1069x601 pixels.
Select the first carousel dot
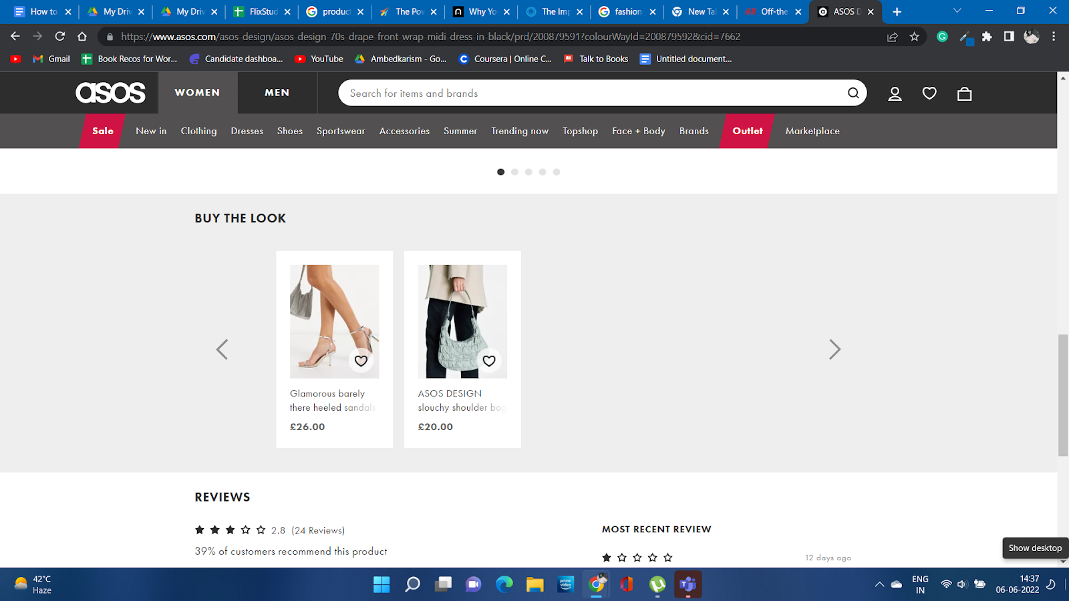click(501, 172)
